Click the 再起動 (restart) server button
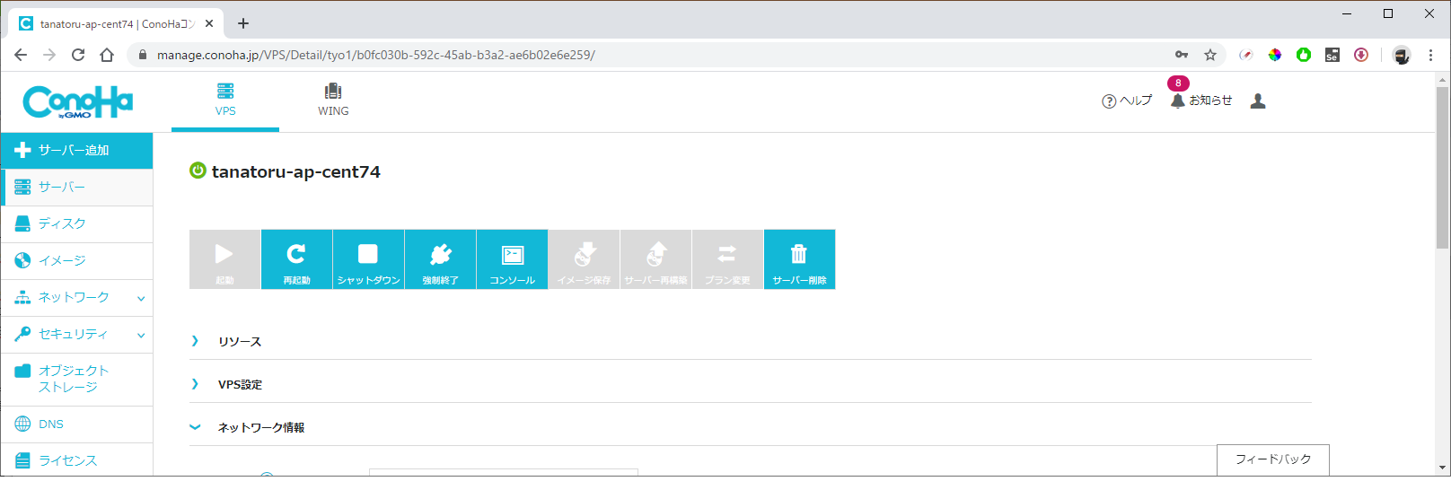 (x=296, y=259)
